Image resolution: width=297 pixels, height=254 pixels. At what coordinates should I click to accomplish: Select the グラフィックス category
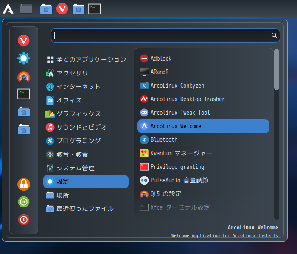click(x=86, y=114)
